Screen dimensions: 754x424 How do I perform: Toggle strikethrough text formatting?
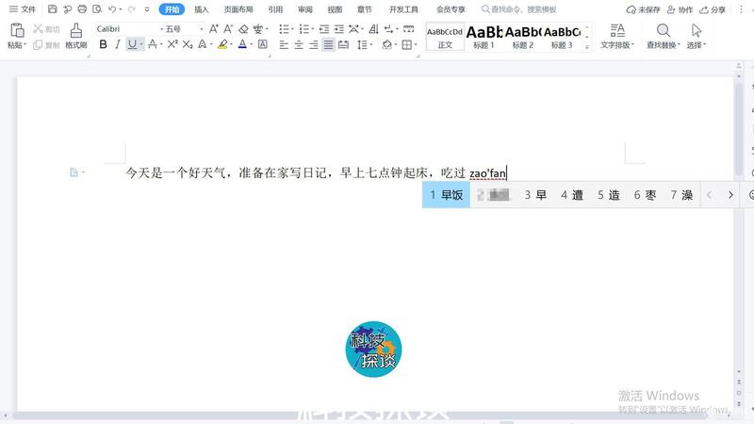tap(153, 44)
